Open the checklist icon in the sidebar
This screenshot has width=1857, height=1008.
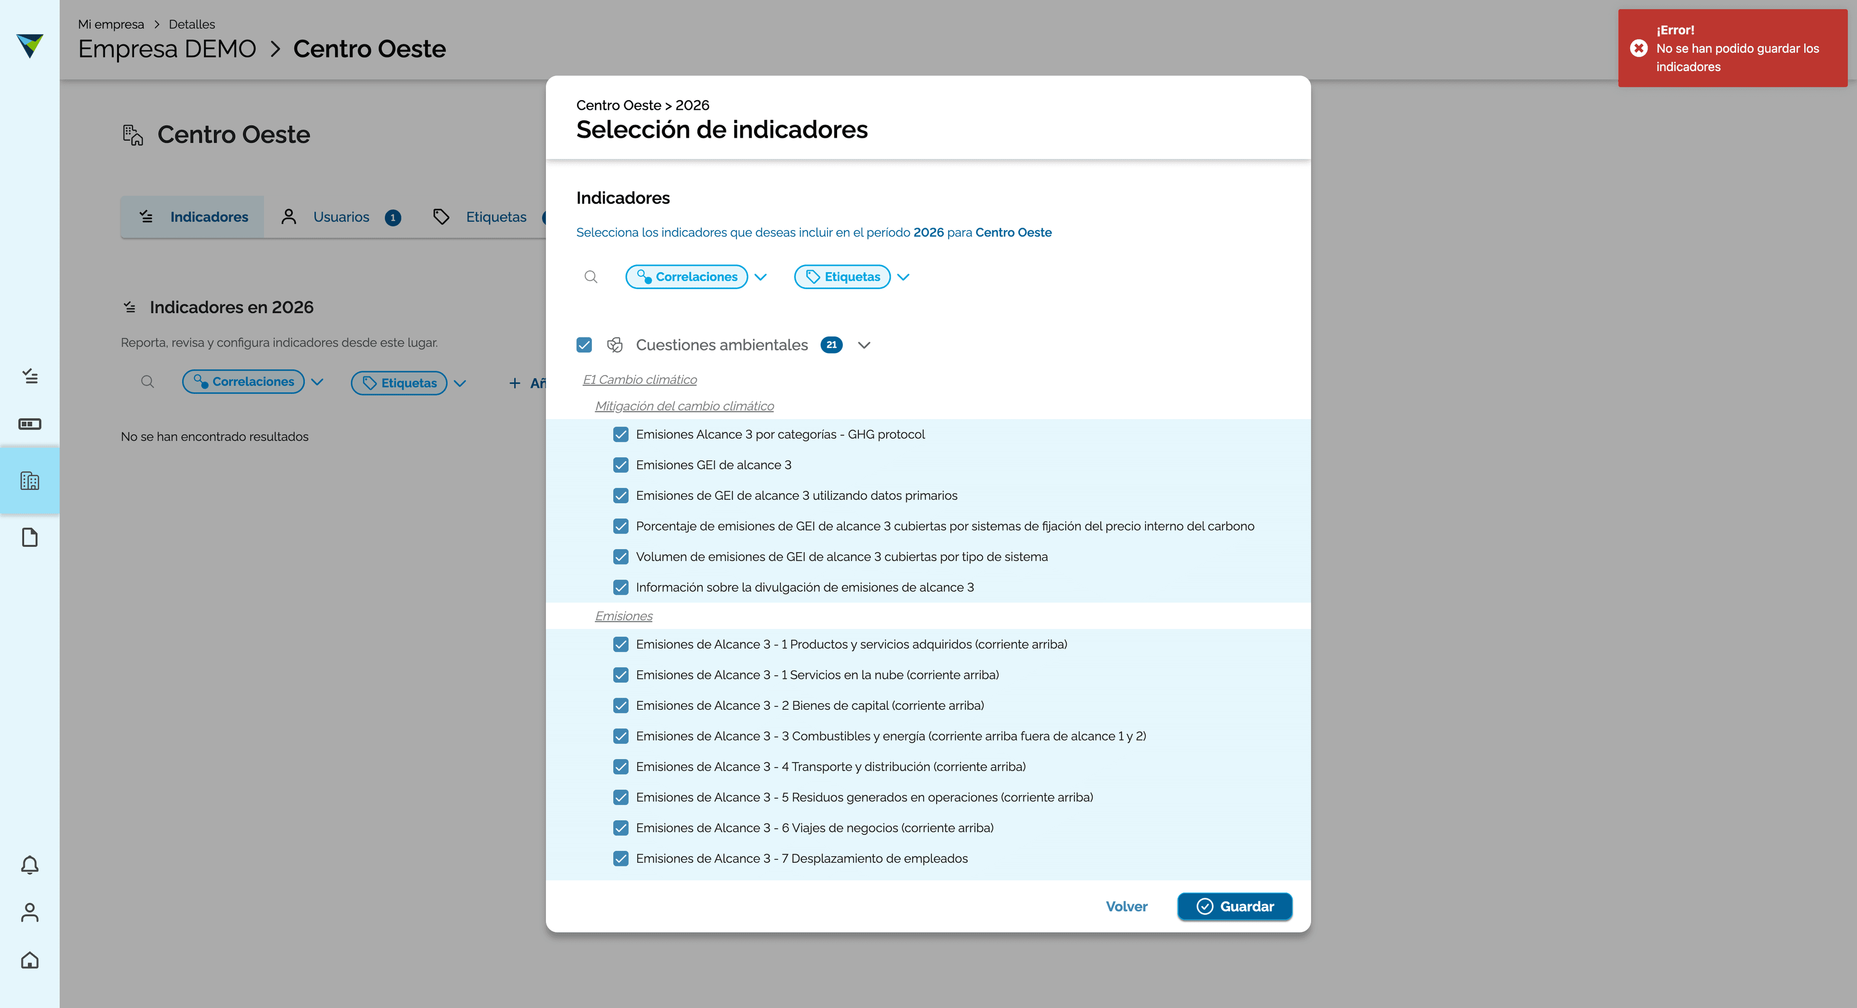coord(29,375)
